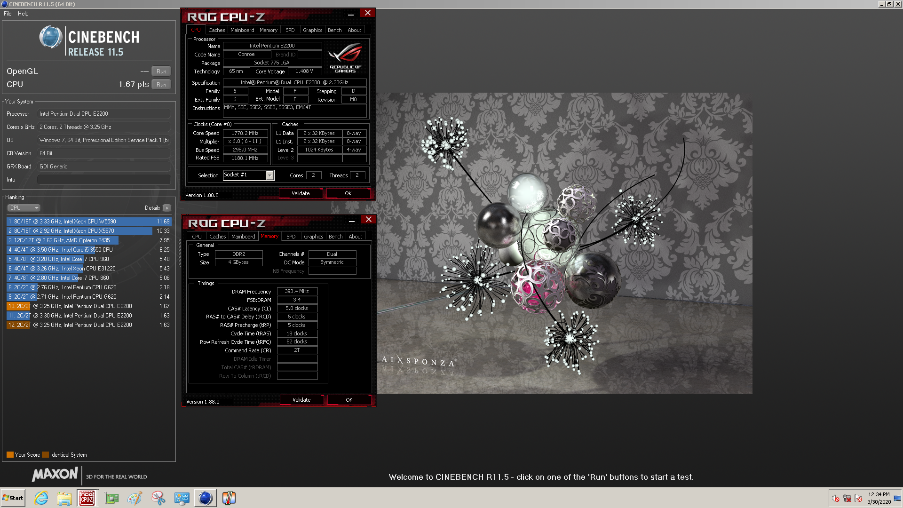The image size is (903, 508).
Task: Select ranking row Intel Core i7 CPU 860
Action: tap(89, 278)
